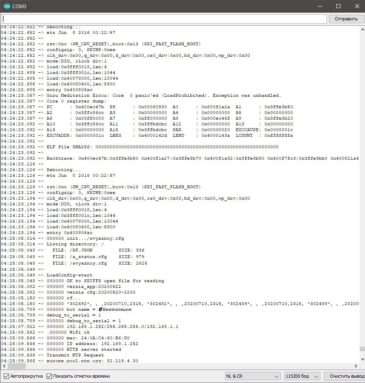
Task: Click the Отправить send button
Action: point(346,19)
